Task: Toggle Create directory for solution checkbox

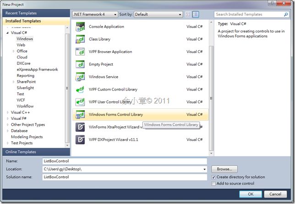Action: pos(213,177)
